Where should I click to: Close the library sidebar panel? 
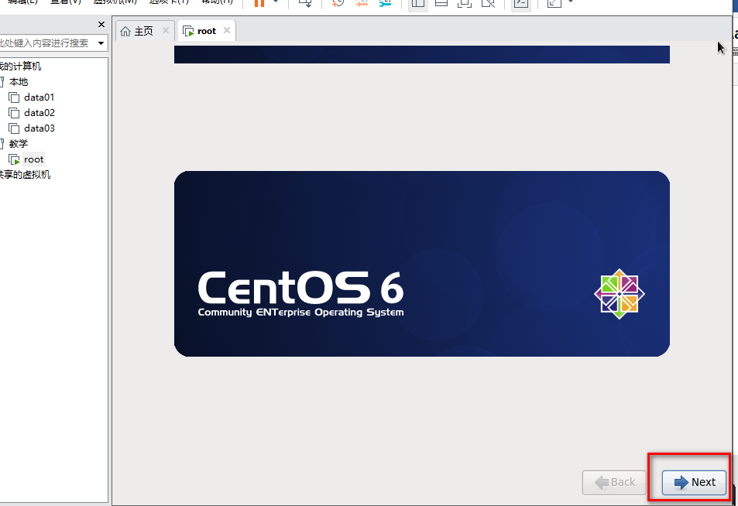pos(101,24)
